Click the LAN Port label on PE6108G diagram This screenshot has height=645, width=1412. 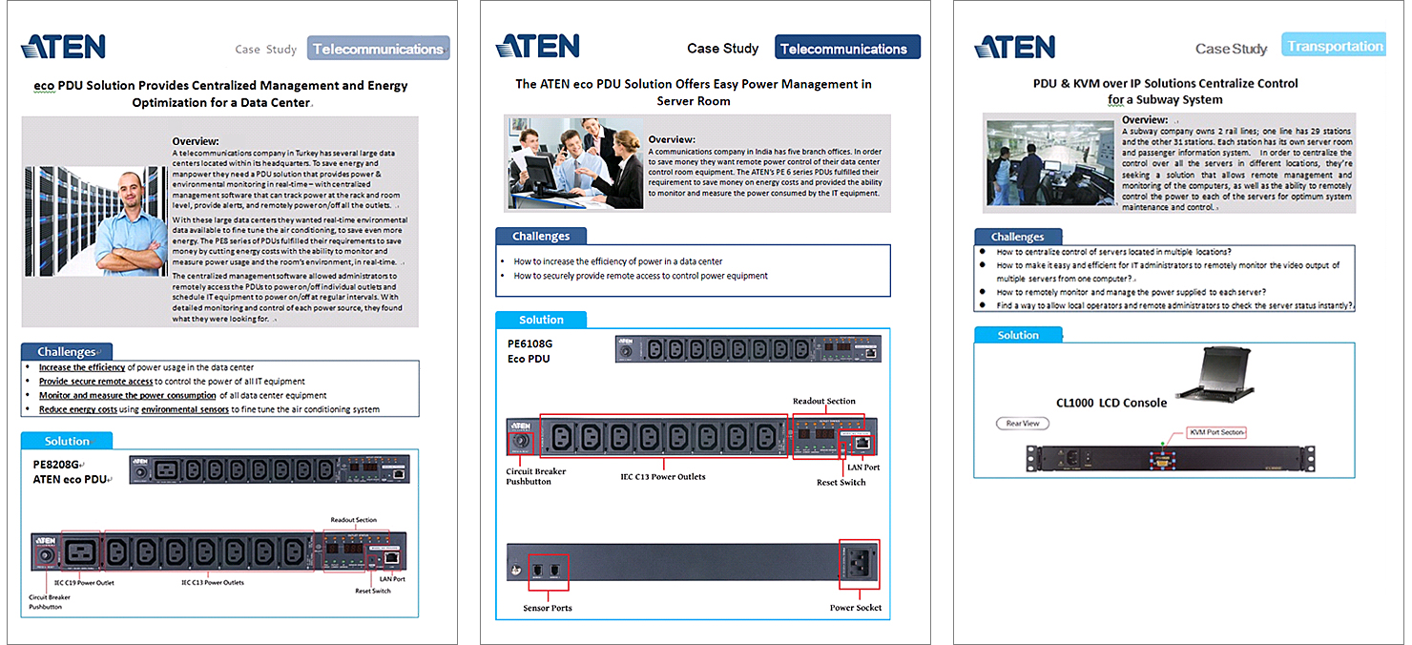tap(863, 468)
